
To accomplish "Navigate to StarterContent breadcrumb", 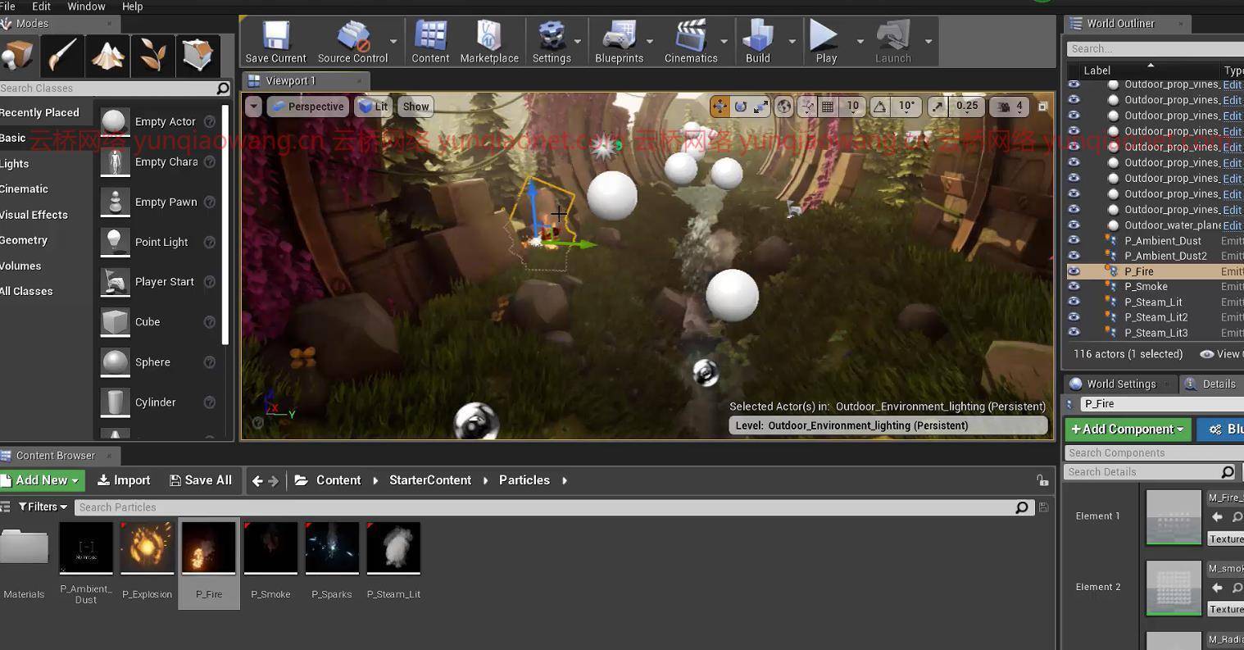I will [x=430, y=480].
